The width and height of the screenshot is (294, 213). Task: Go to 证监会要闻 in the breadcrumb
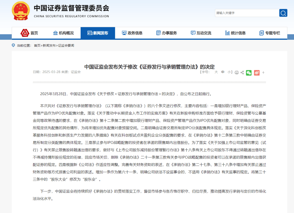[66, 45]
